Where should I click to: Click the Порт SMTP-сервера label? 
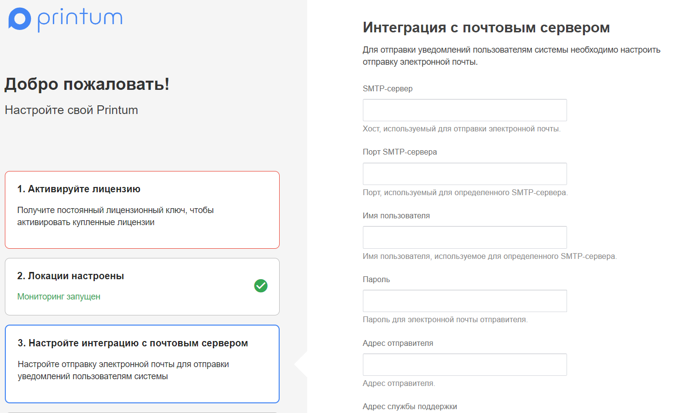(x=400, y=152)
